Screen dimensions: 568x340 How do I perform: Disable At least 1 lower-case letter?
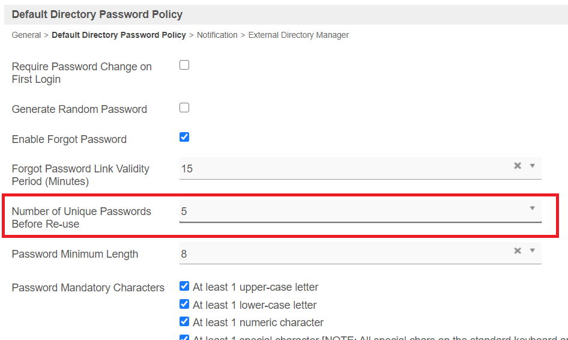(184, 304)
